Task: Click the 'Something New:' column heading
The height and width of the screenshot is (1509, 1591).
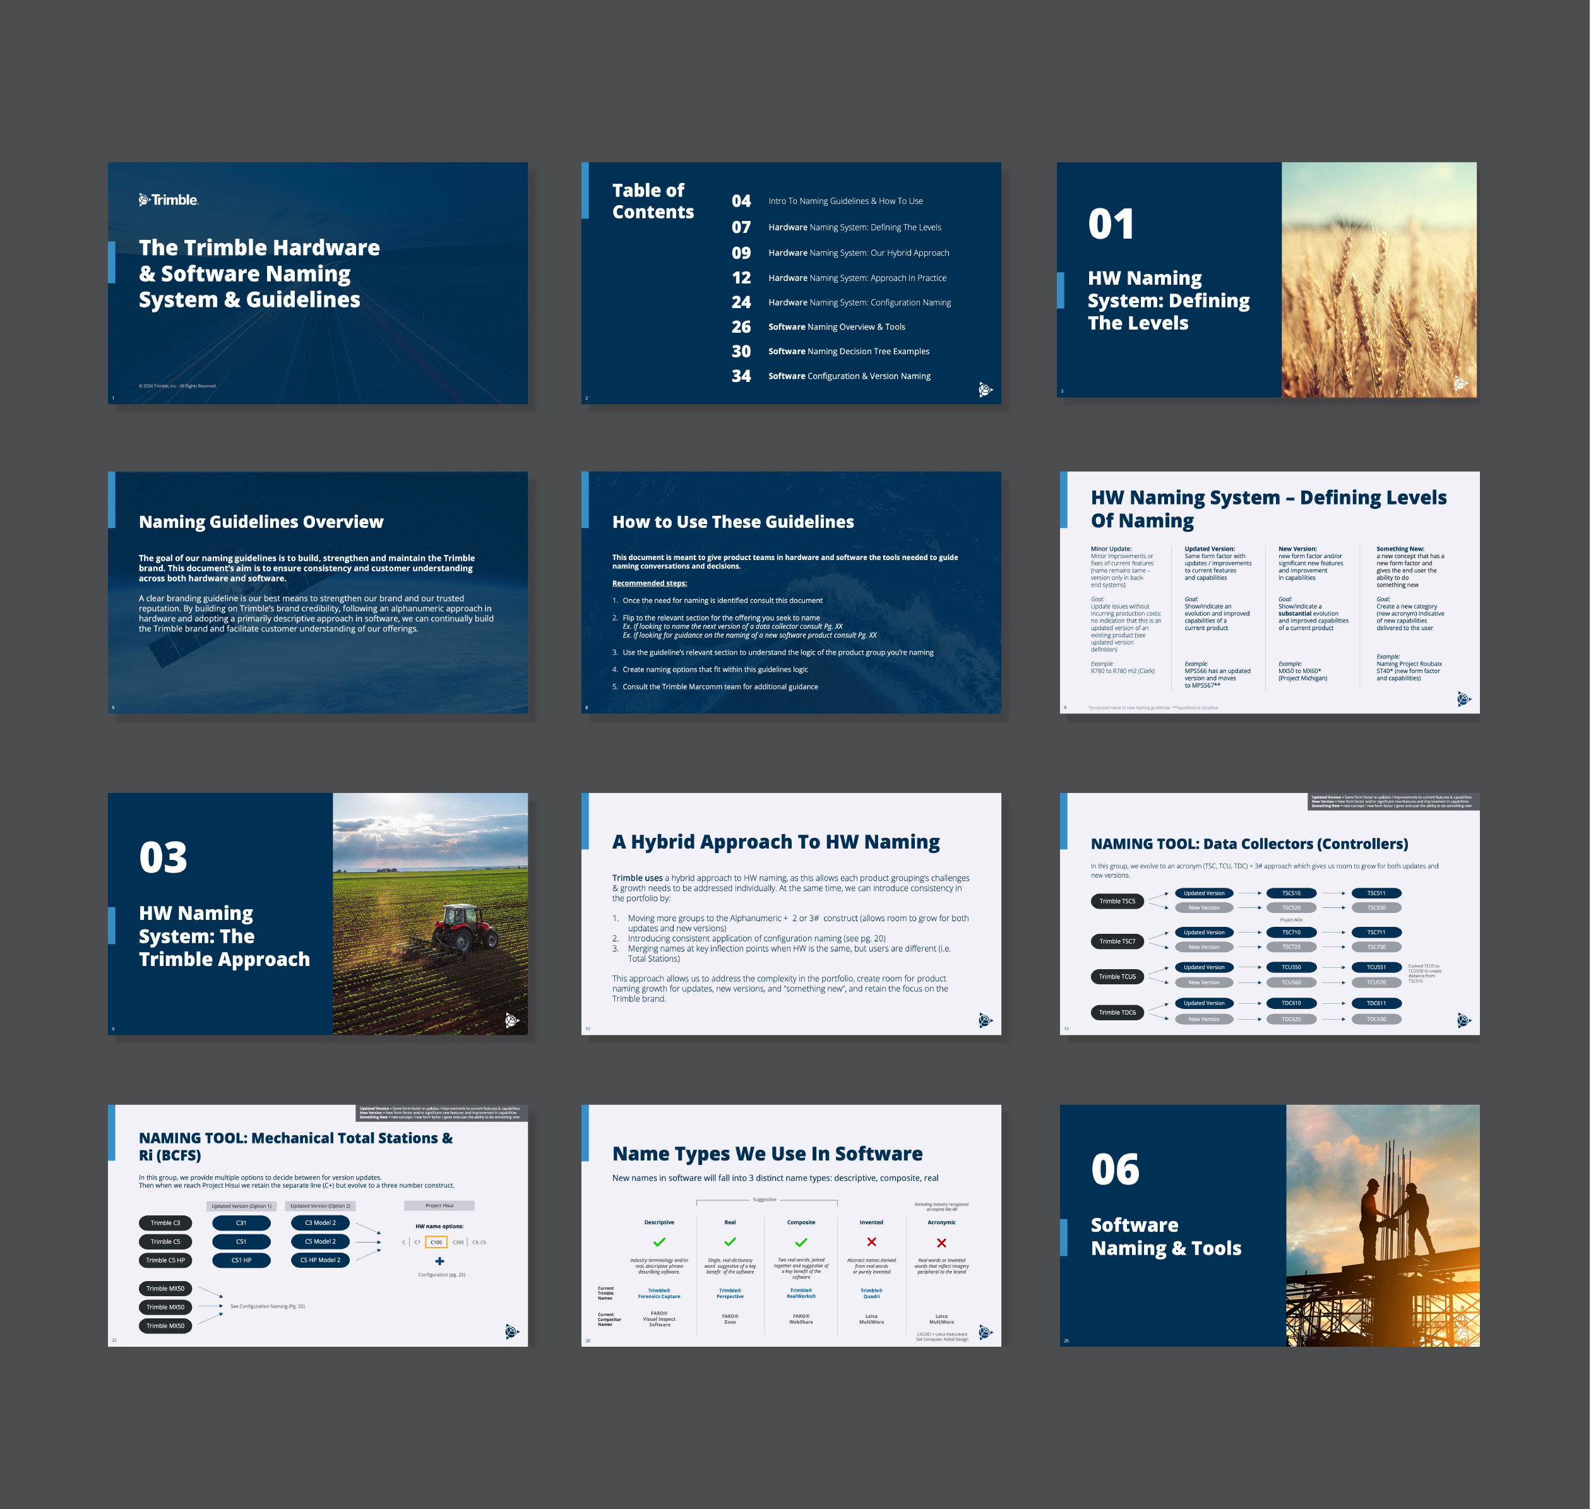Action: [1400, 549]
